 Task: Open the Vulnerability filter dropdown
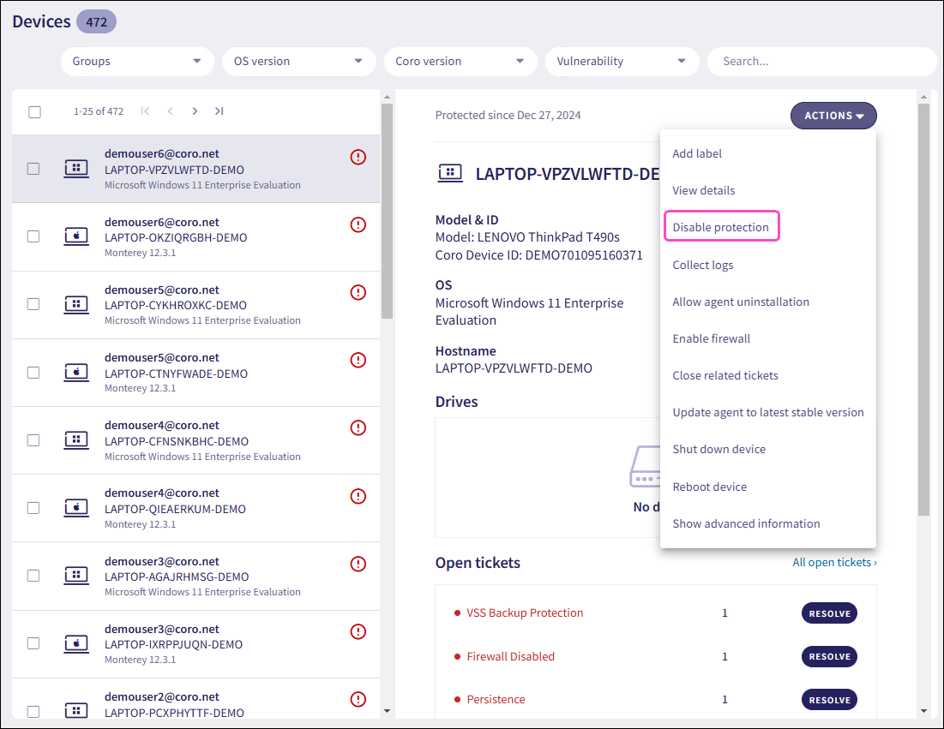(621, 62)
